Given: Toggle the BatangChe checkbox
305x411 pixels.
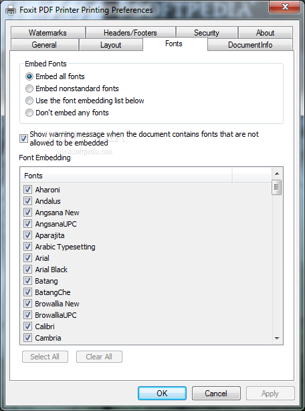Looking at the screenshot, I should (27, 292).
